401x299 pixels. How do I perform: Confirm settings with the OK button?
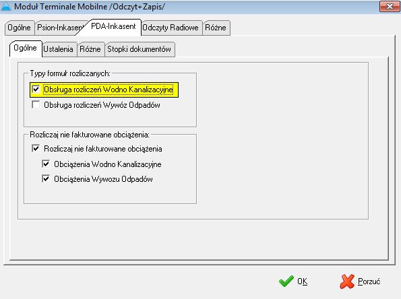tap(294, 281)
